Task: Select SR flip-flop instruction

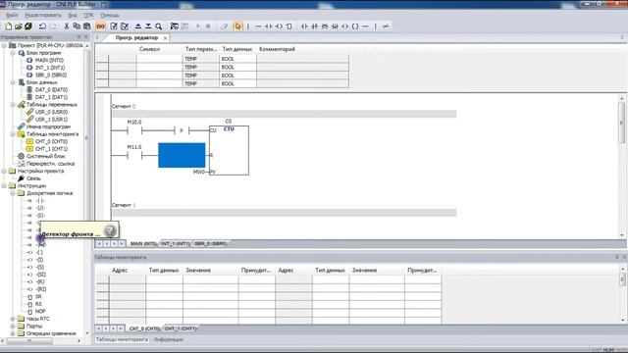Action: (38, 296)
